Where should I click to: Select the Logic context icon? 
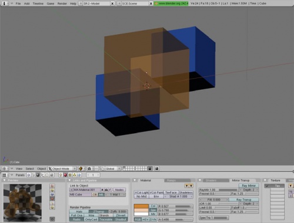[29, 175]
